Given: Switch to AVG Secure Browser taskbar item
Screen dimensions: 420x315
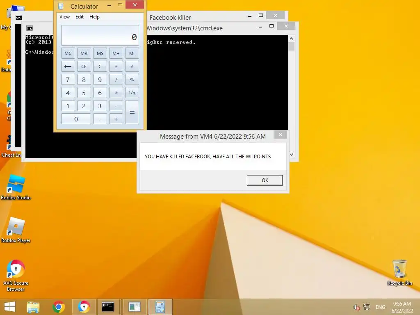Looking at the screenshot, I should (x=84, y=307).
